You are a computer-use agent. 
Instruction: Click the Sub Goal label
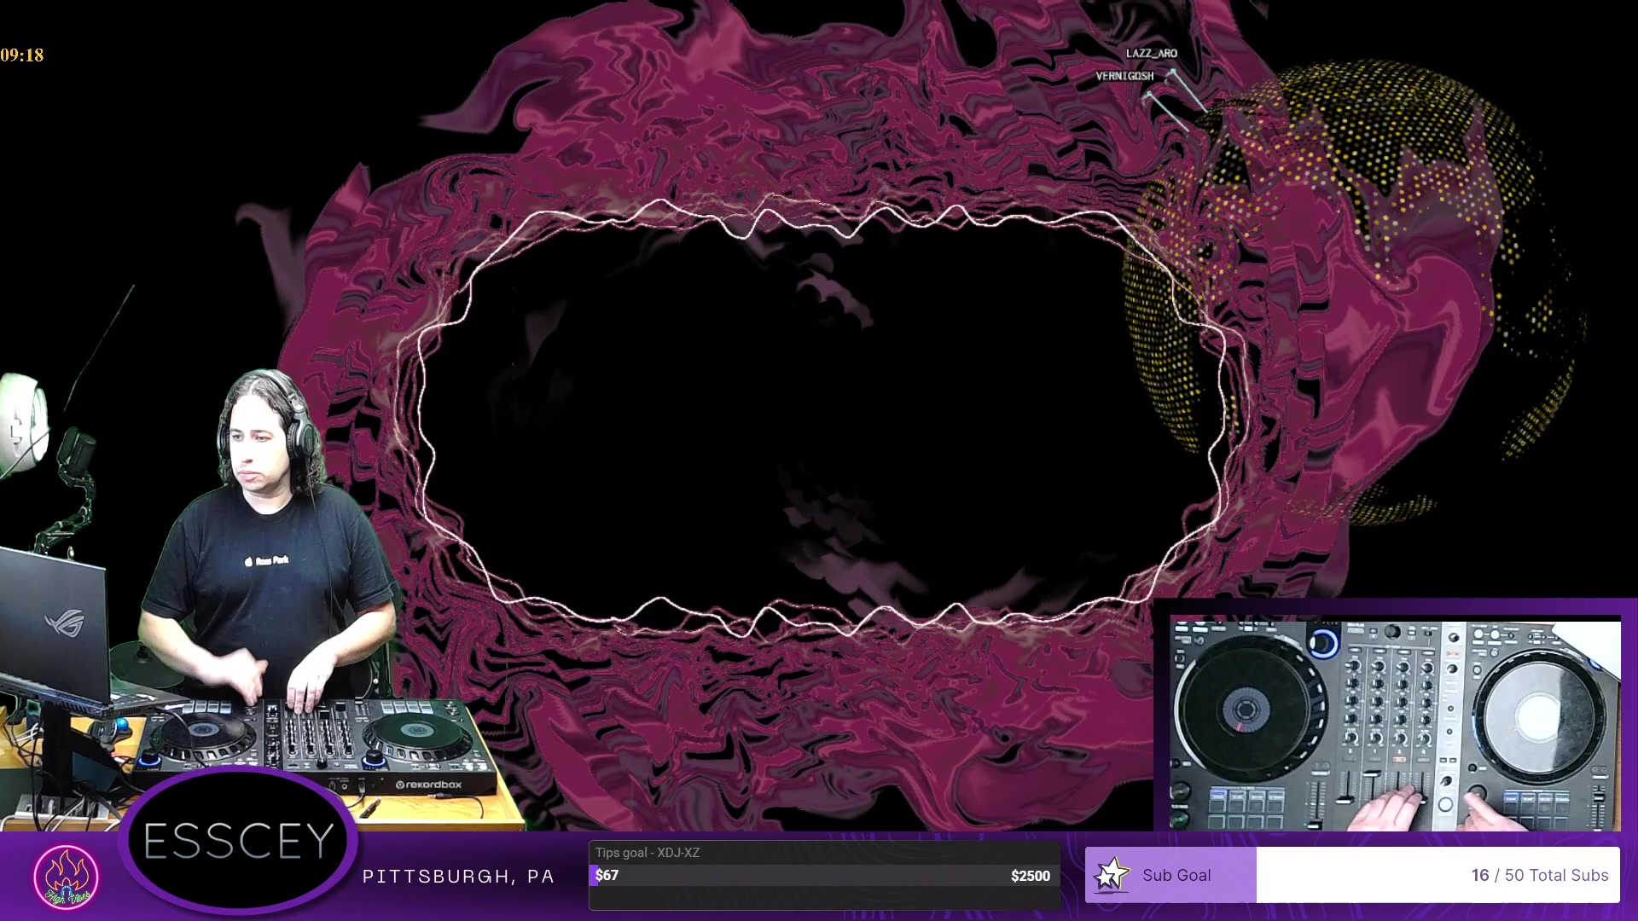tap(1176, 875)
